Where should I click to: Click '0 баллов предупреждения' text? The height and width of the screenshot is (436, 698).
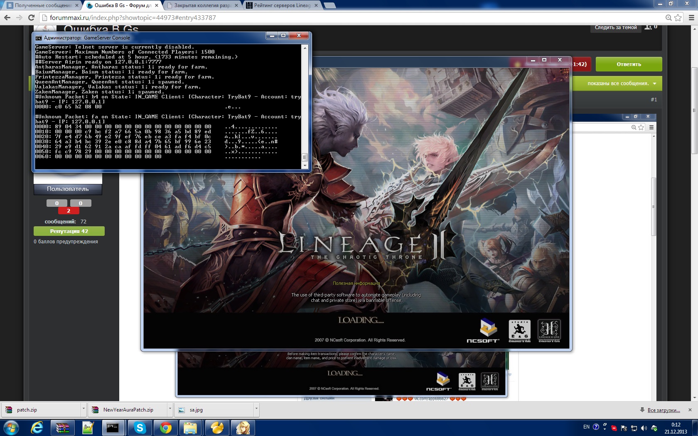66,242
